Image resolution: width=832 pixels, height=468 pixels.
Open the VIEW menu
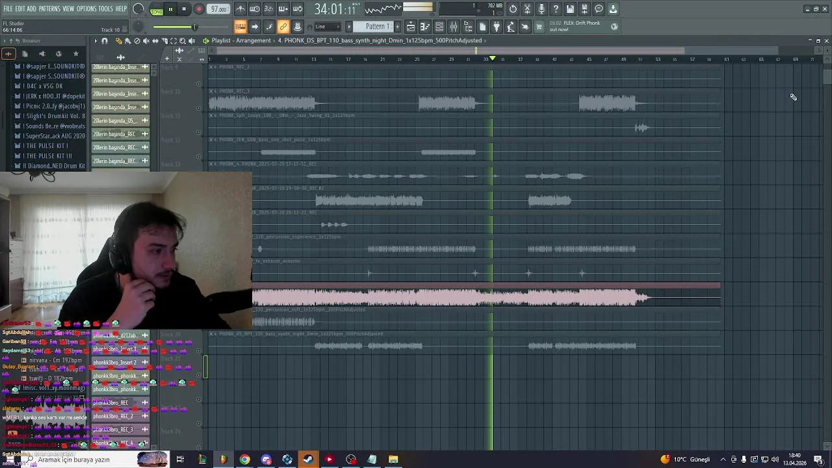pyautogui.click(x=68, y=8)
